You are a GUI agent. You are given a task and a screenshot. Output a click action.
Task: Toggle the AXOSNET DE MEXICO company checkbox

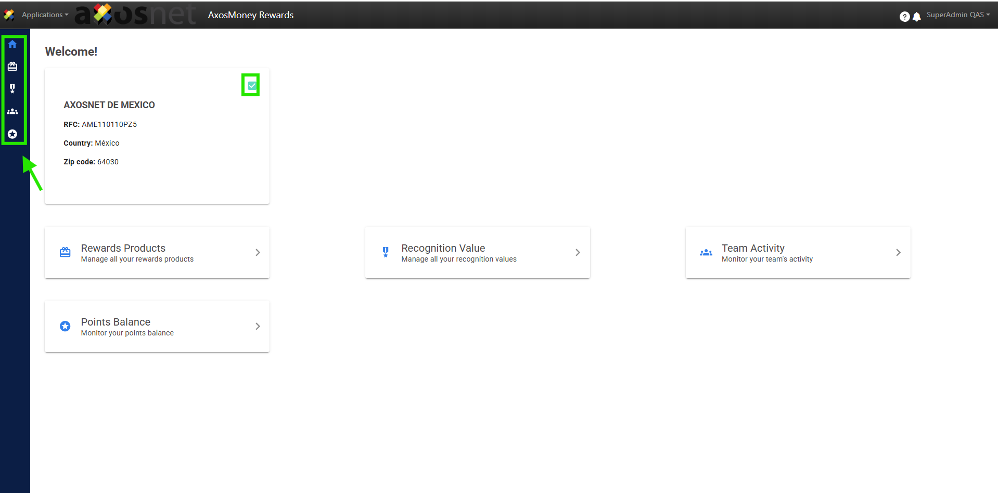252,86
